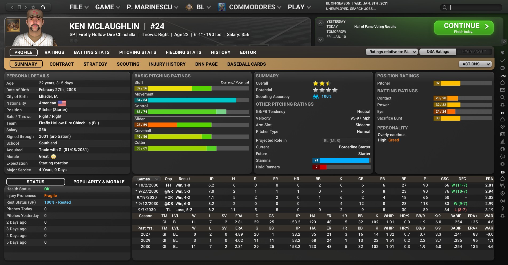This screenshot has height=265, width=508.
Task: Open the COMMODORES team menu
Action: (255, 7)
